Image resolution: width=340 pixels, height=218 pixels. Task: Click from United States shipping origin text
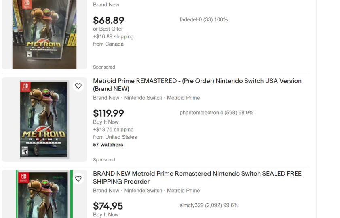click(x=115, y=137)
